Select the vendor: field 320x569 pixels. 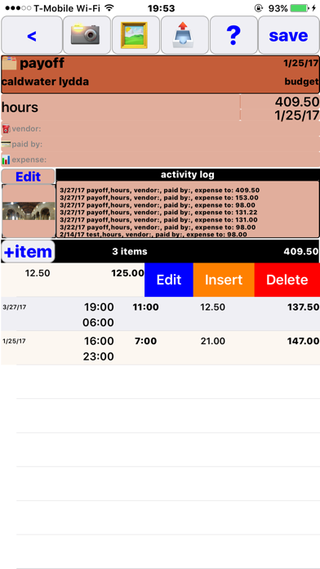tap(160, 129)
